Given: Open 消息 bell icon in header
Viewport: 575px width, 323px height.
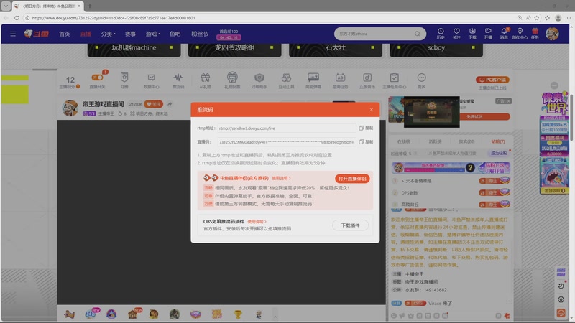Looking at the screenshot, I should 505,33.
